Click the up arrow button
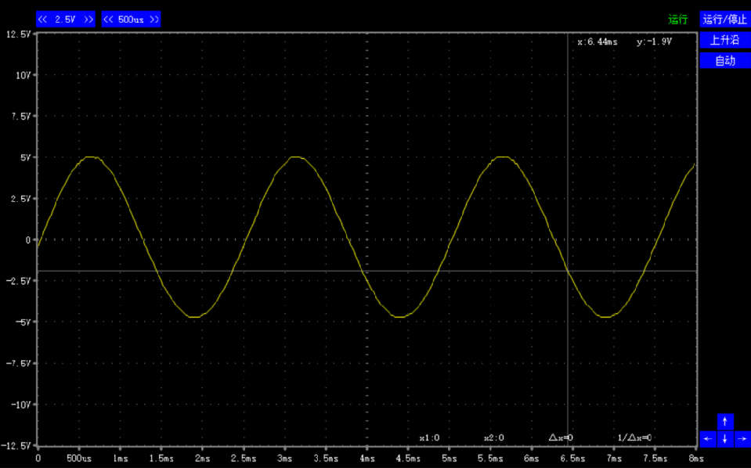This screenshot has height=468, width=751. coord(725,422)
